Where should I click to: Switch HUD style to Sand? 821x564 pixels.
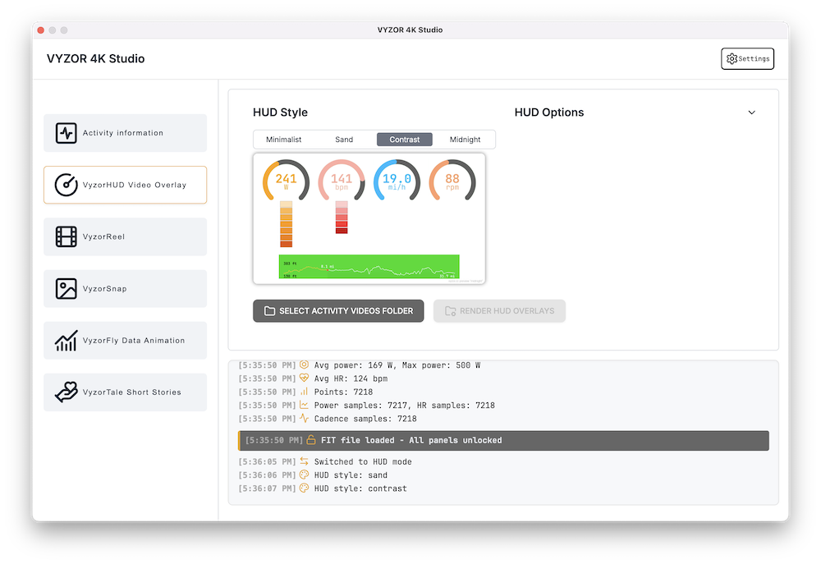[344, 140]
